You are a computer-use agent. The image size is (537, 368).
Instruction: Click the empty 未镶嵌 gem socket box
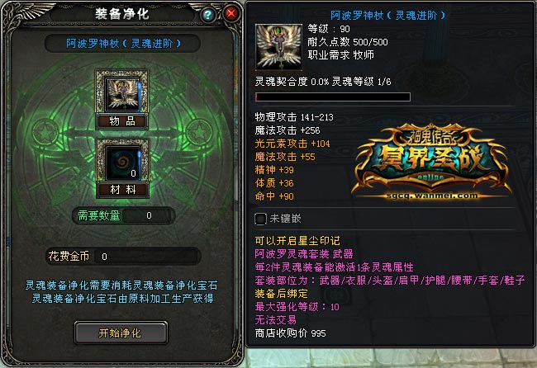(260, 219)
